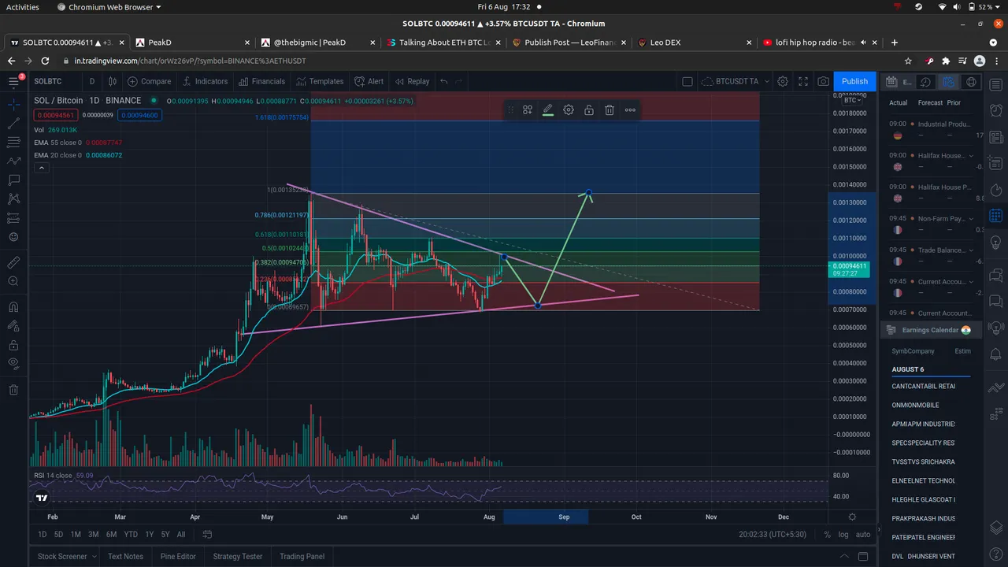Select the measure ruler tool
The image size is (1008, 567).
tap(13, 262)
